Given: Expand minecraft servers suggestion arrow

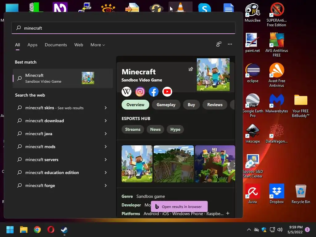Looking at the screenshot, I should (106, 160).
